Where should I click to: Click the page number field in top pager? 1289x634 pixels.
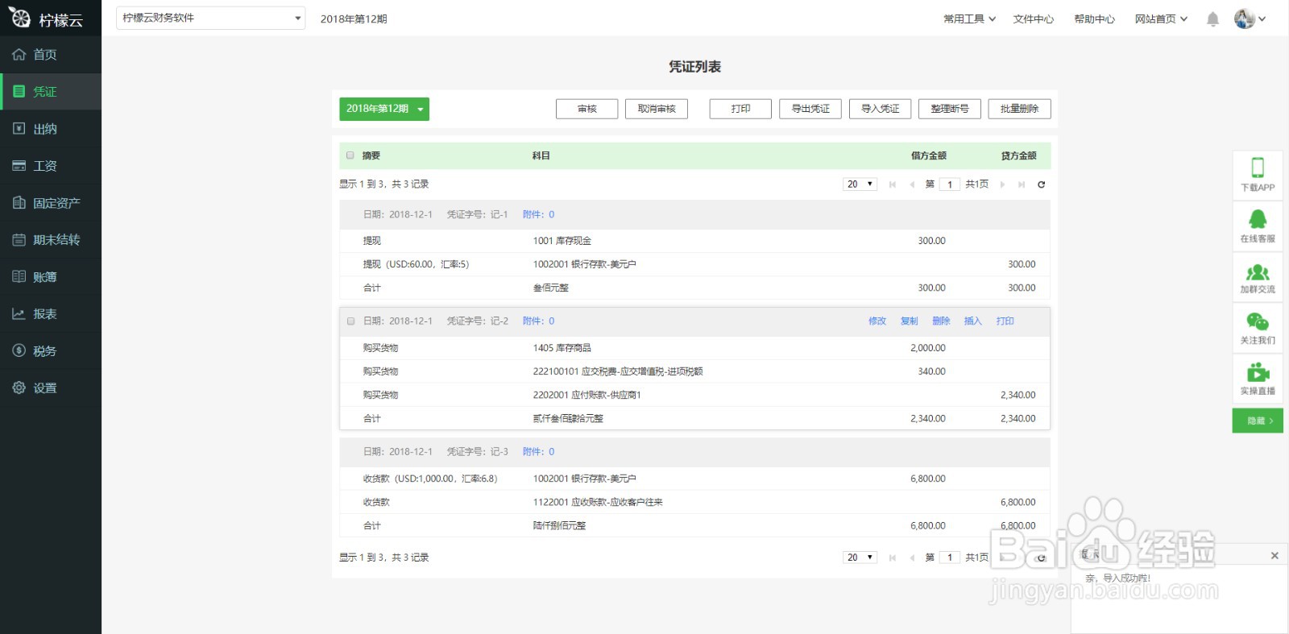tap(950, 184)
